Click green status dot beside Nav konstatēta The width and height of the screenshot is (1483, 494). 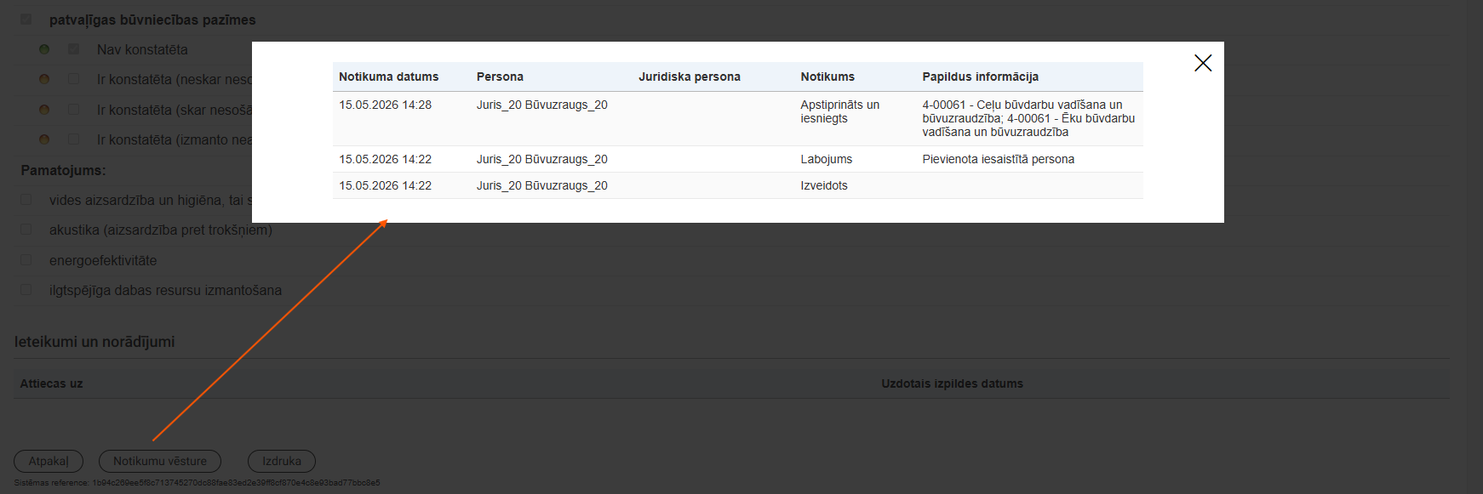[x=44, y=49]
